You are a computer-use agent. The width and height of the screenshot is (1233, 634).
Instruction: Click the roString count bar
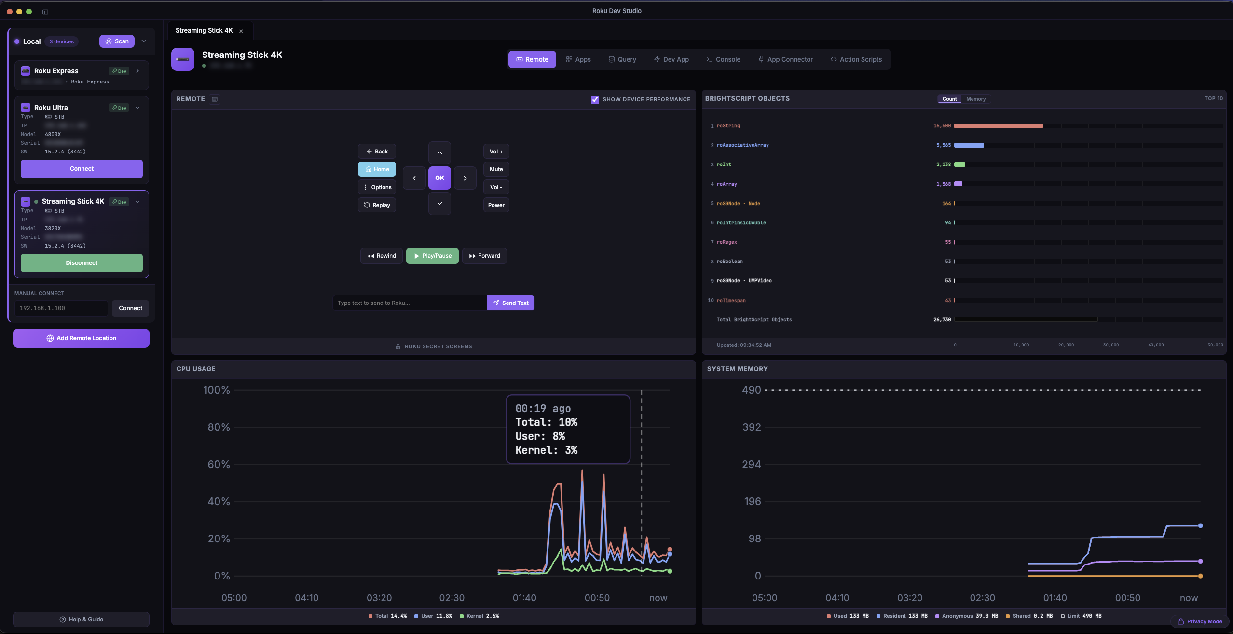pos(998,126)
